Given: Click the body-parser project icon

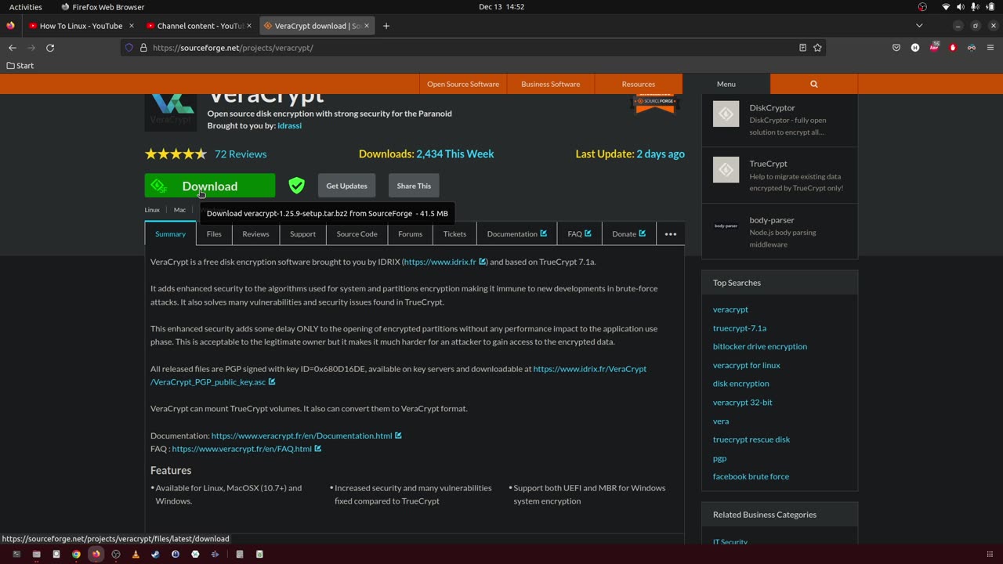Looking at the screenshot, I should click(x=726, y=226).
